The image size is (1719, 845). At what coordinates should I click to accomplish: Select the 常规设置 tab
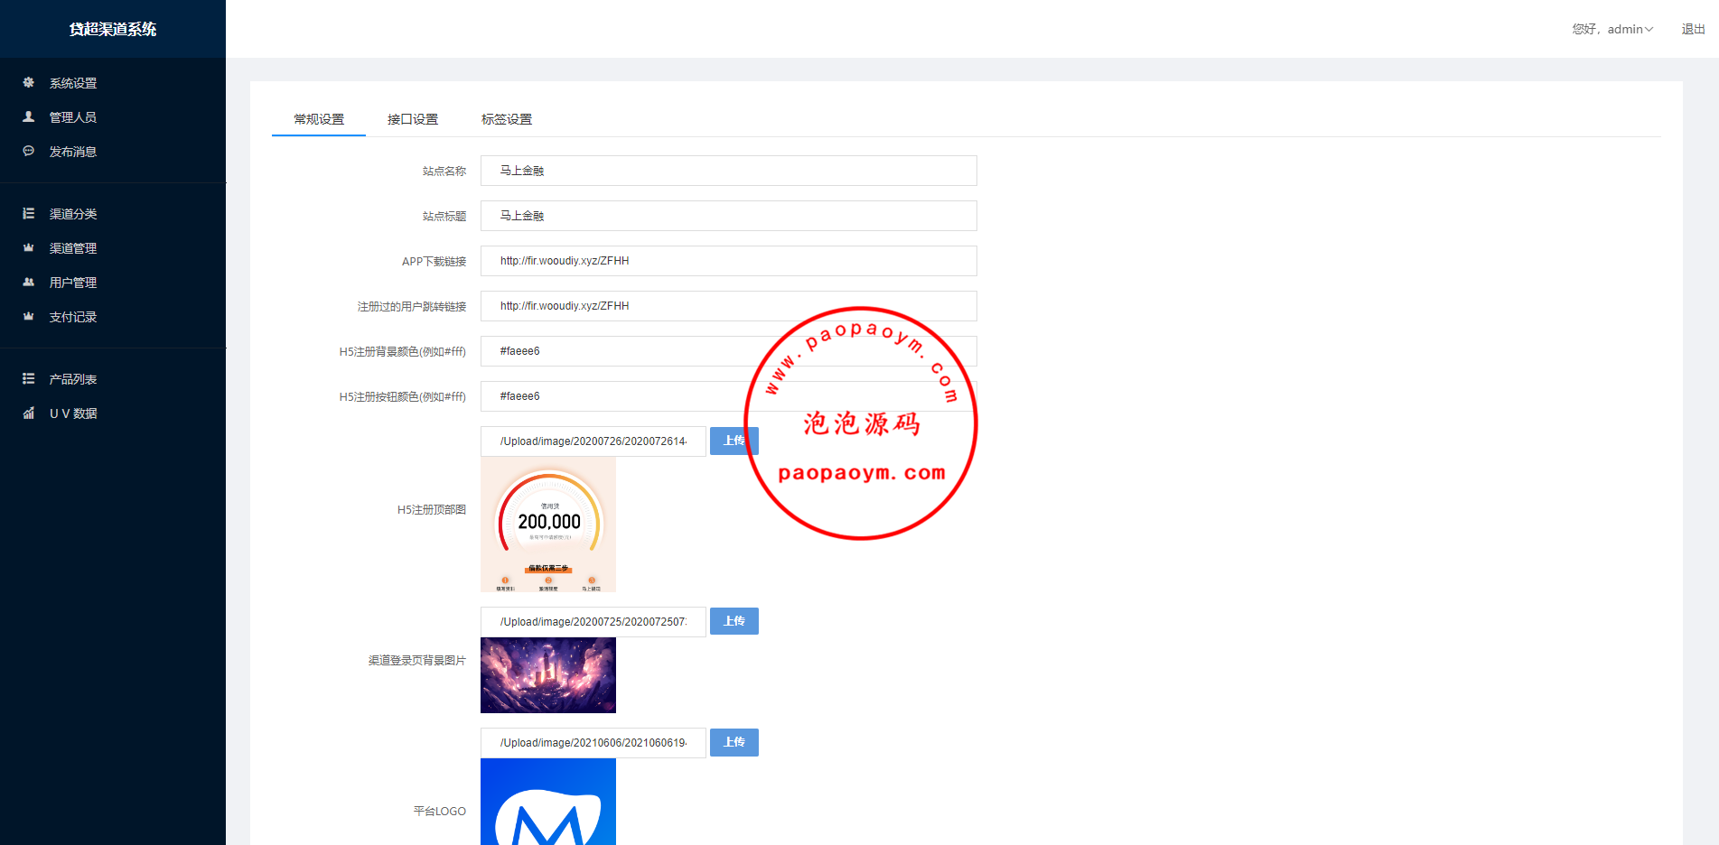point(319,119)
